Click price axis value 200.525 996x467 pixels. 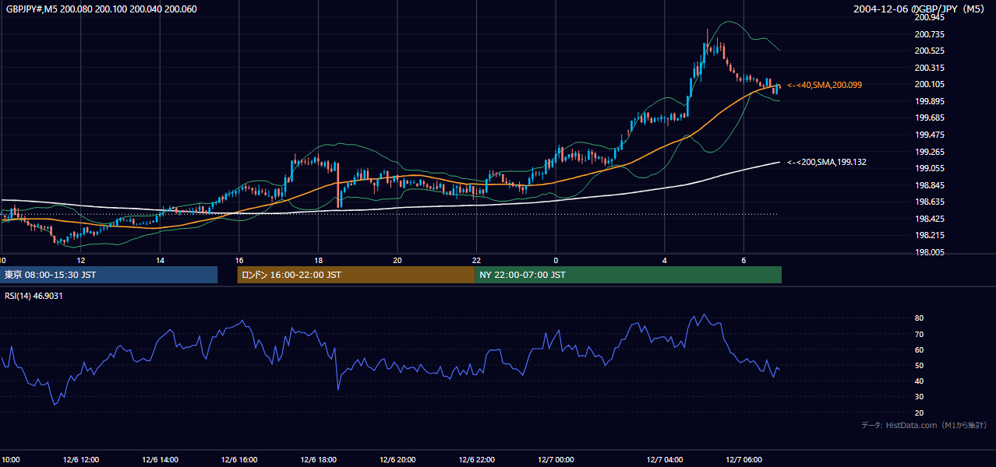(928, 51)
